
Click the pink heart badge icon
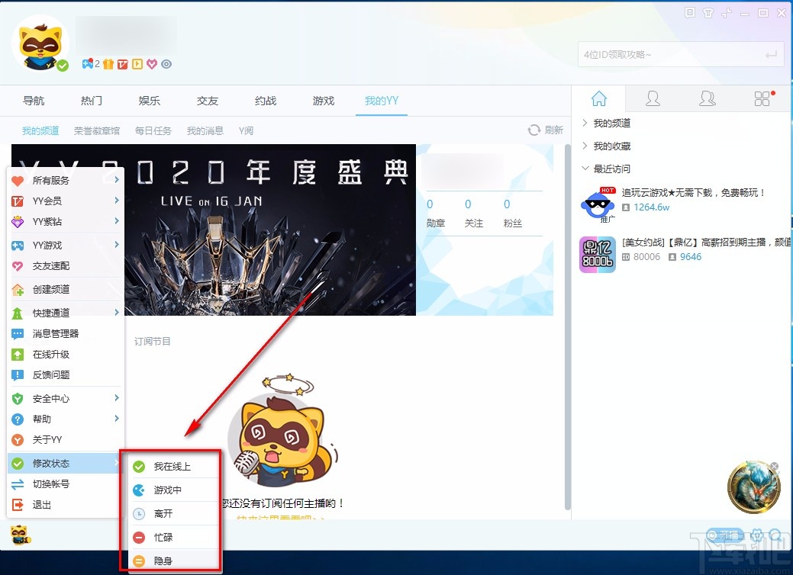click(x=152, y=64)
